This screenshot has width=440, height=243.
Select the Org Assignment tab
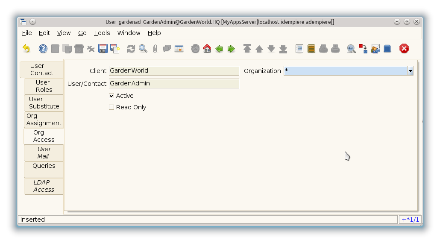(44, 119)
